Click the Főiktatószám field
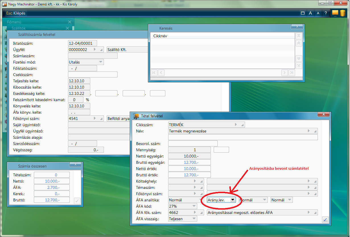Screen dimensions: 350x237 [83, 68]
